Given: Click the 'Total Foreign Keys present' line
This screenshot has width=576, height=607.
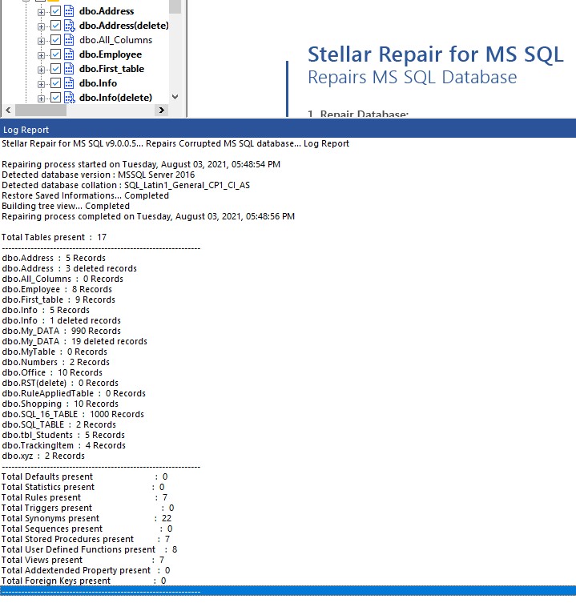Looking at the screenshot, I should [83, 581].
